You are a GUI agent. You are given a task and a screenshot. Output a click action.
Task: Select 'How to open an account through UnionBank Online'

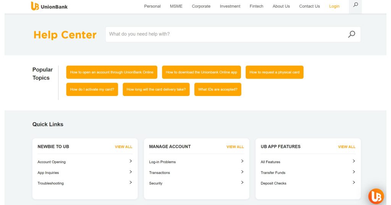pos(112,72)
